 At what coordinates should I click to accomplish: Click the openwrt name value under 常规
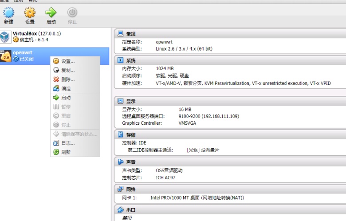pos(164,42)
